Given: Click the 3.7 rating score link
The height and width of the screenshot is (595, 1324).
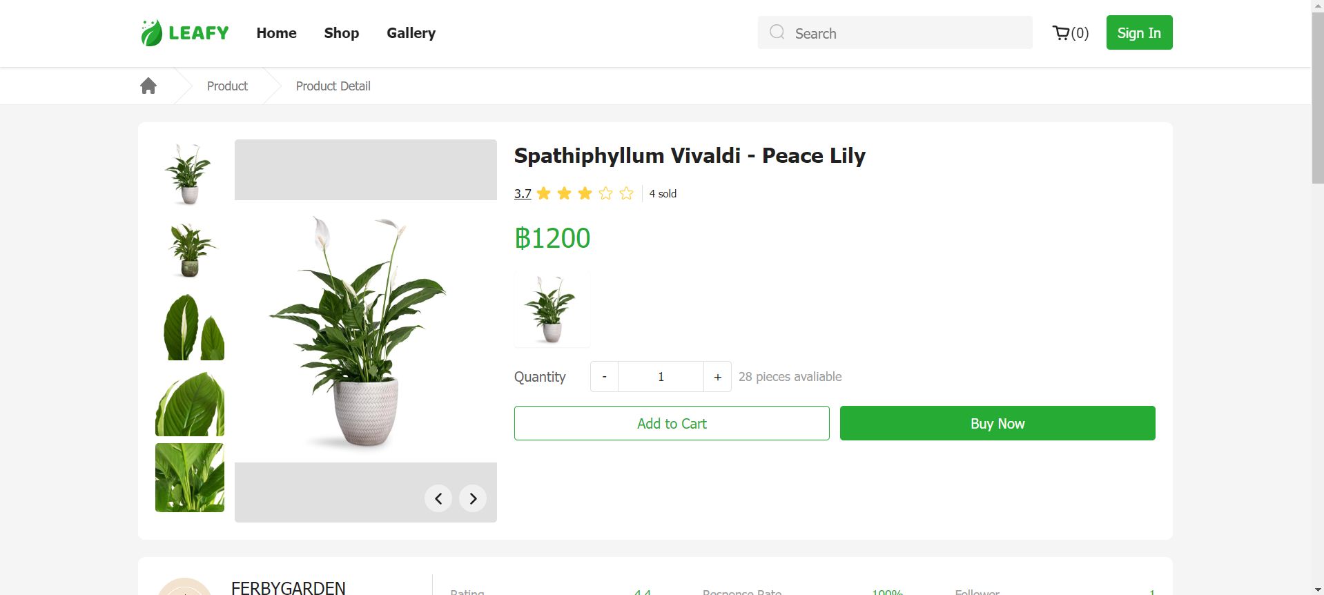Looking at the screenshot, I should pyautogui.click(x=523, y=194).
